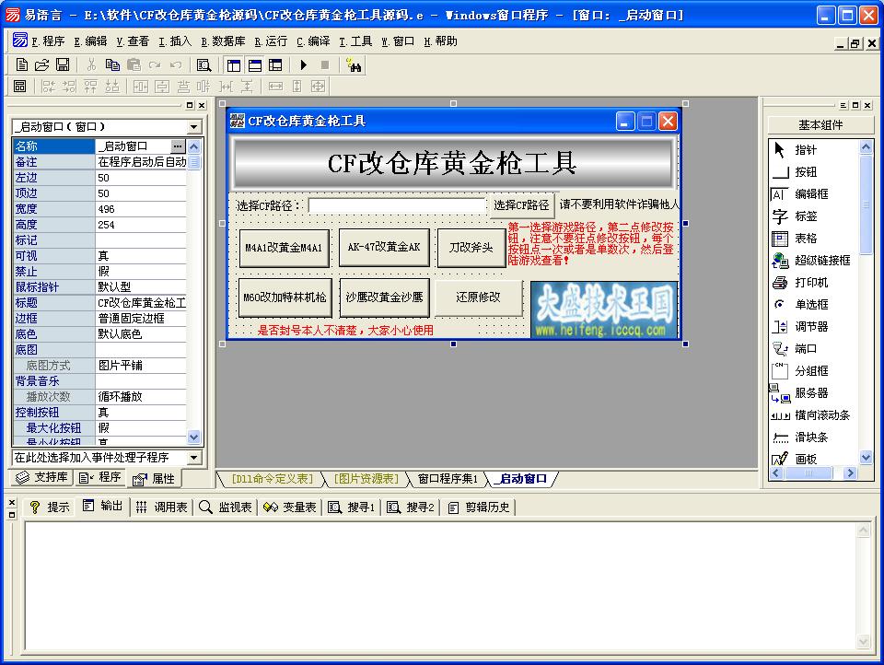Select the Radio box (单选框) component
Image resolution: width=884 pixels, height=665 pixels.
click(813, 304)
